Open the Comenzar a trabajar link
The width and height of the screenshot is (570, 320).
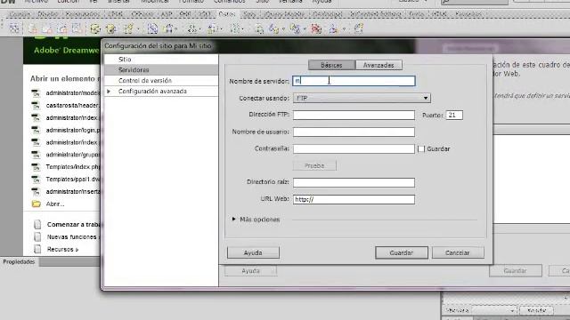(x=74, y=225)
